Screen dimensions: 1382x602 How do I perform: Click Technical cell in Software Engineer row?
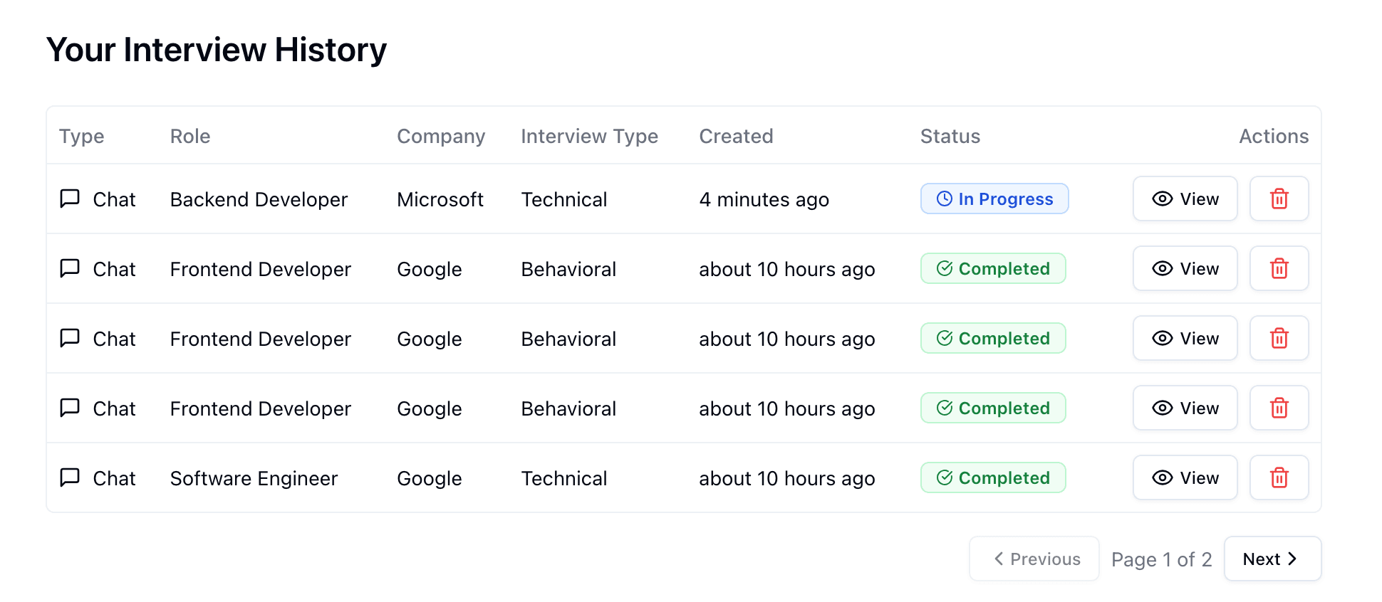coord(563,478)
